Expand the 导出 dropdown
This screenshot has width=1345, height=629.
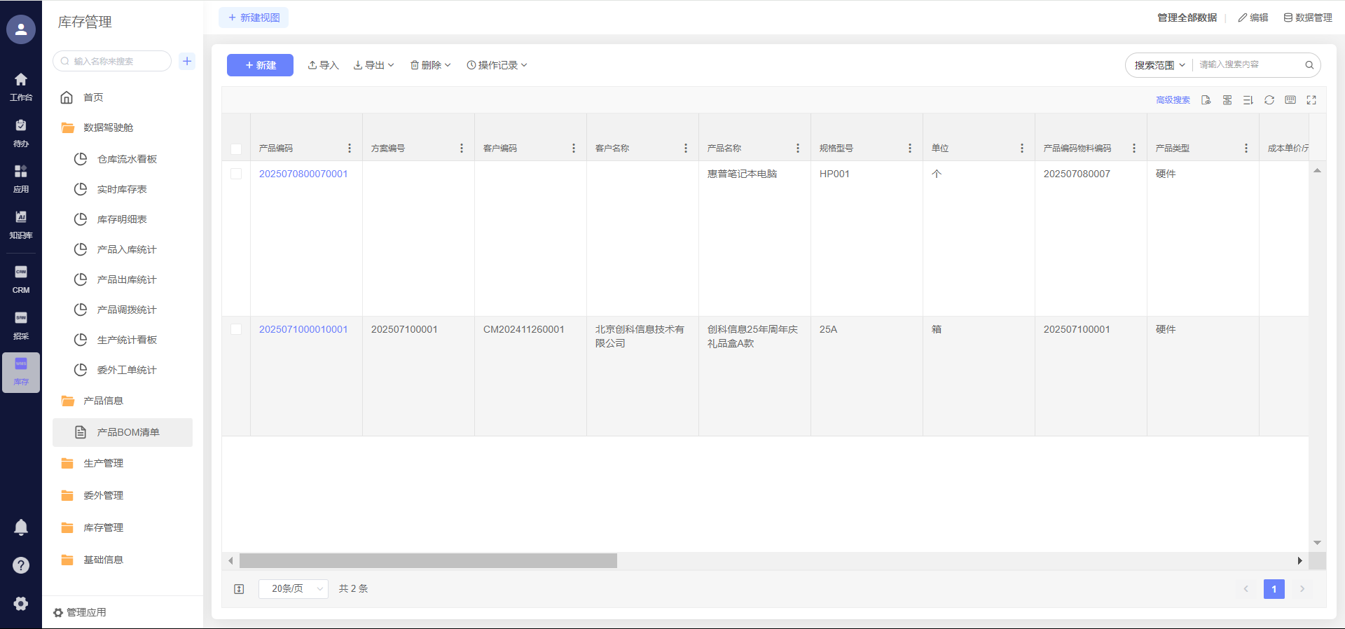tap(374, 65)
